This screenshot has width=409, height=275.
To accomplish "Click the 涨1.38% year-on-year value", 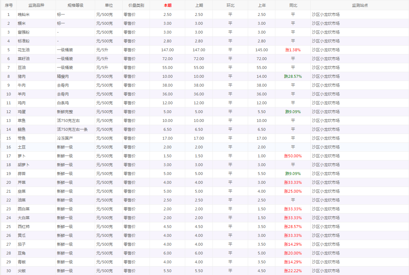I will coord(293,50).
